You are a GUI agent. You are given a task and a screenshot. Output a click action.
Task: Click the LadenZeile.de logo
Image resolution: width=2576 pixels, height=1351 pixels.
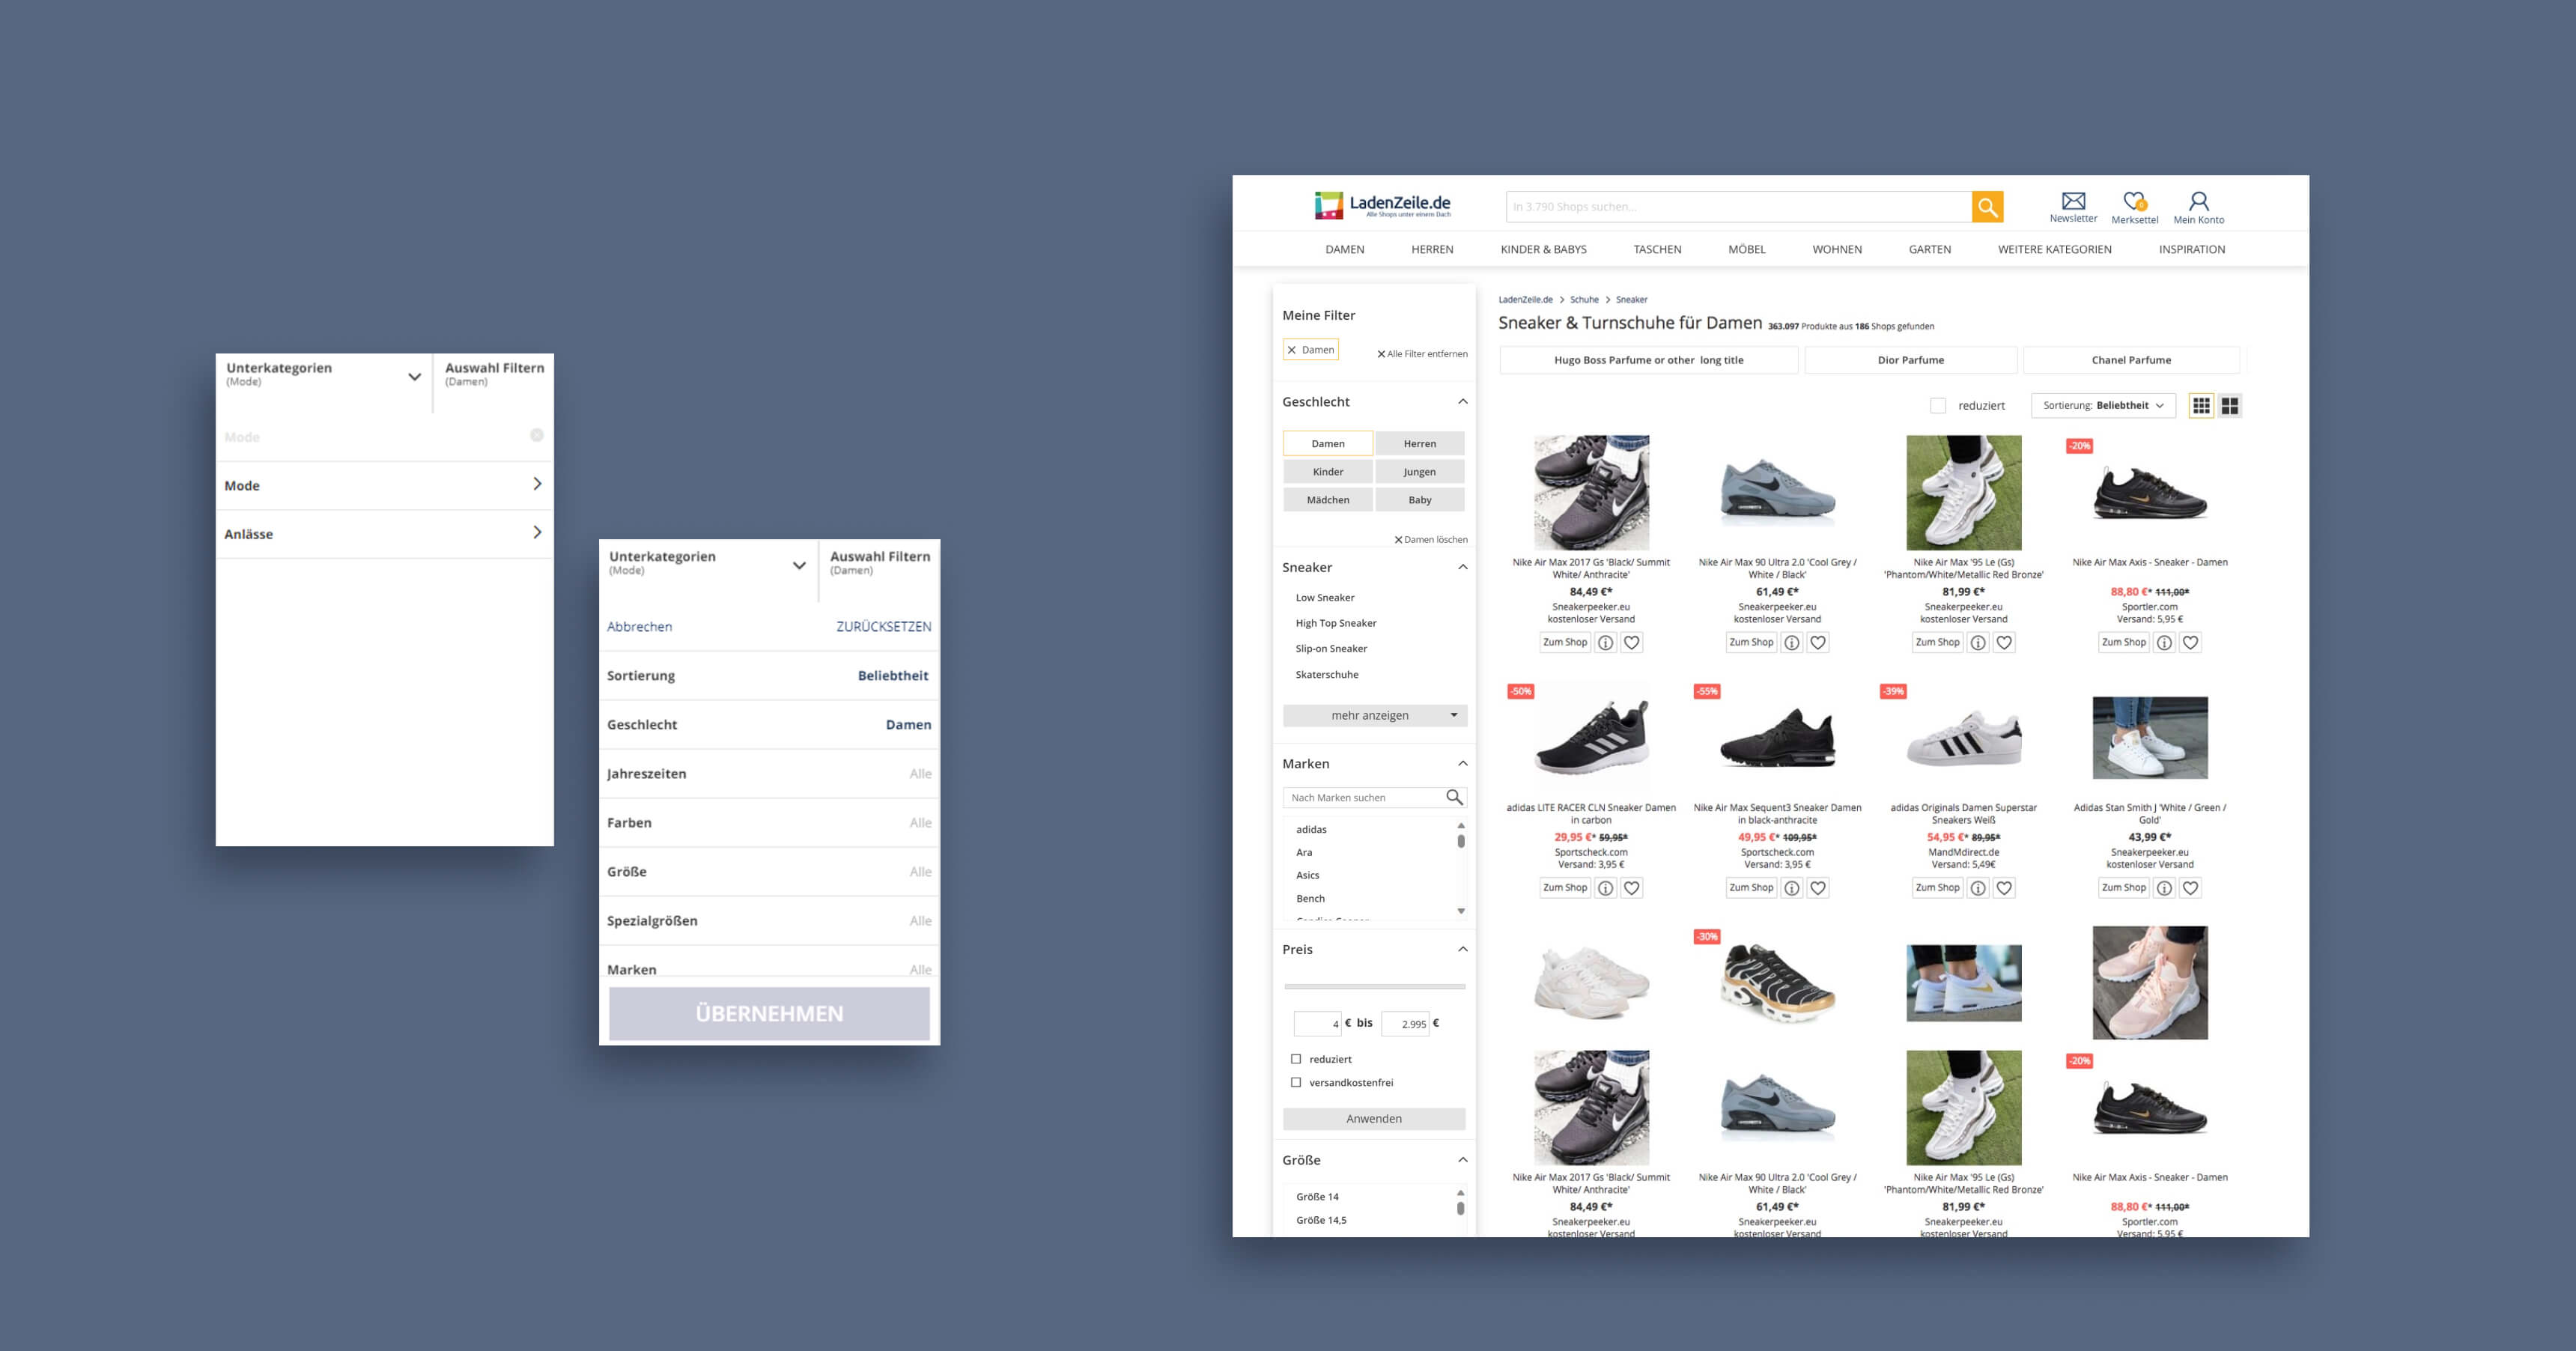(1382, 206)
